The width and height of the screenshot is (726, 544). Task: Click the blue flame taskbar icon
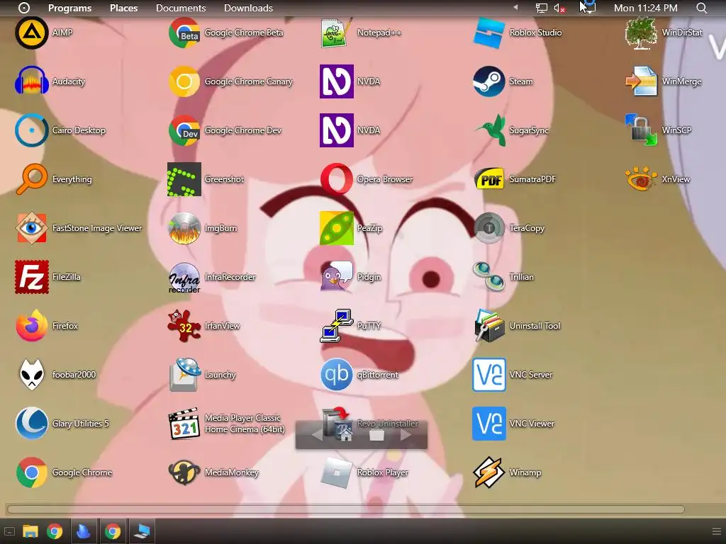point(84,531)
